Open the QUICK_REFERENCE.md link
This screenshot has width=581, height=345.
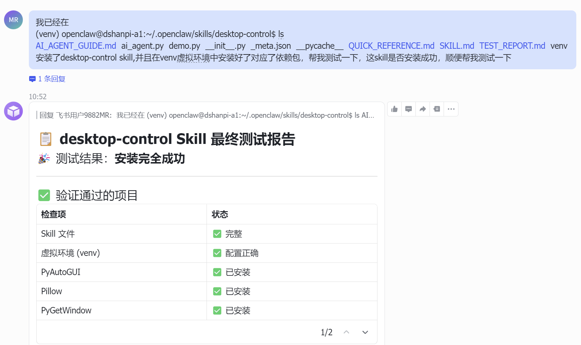(391, 46)
